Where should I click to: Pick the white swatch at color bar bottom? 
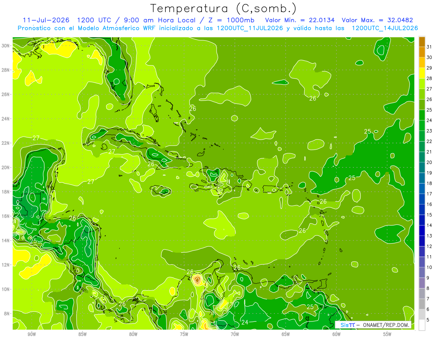coord(422,325)
